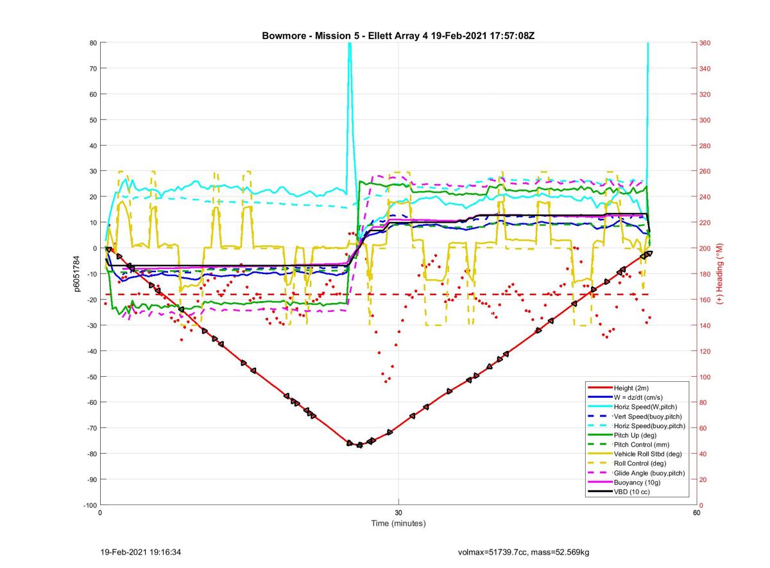Click the '19-Feb-2021 19:16:34' timestamp footer

click(x=141, y=552)
